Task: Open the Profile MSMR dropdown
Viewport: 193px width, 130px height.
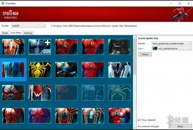Action: coord(28,26)
